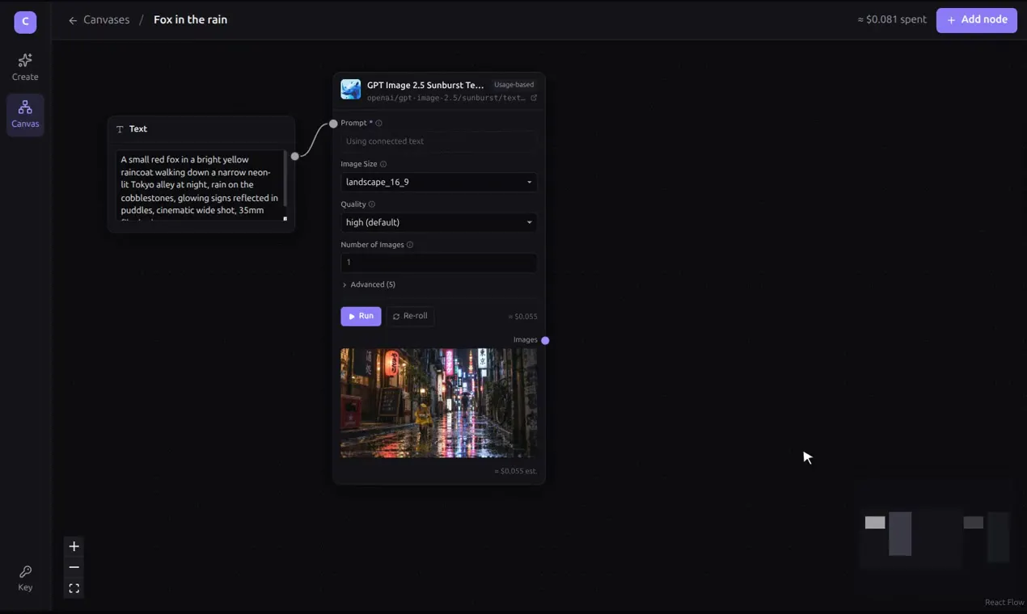The width and height of the screenshot is (1027, 614).
Task: Click the 'Fox in the rain' canvas title
Action: [x=190, y=20]
